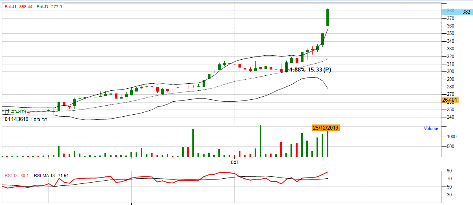Viewport: 473px width, 205px height.
Task: Click the blue Volume panel label
Action: click(x=431, y=128)
